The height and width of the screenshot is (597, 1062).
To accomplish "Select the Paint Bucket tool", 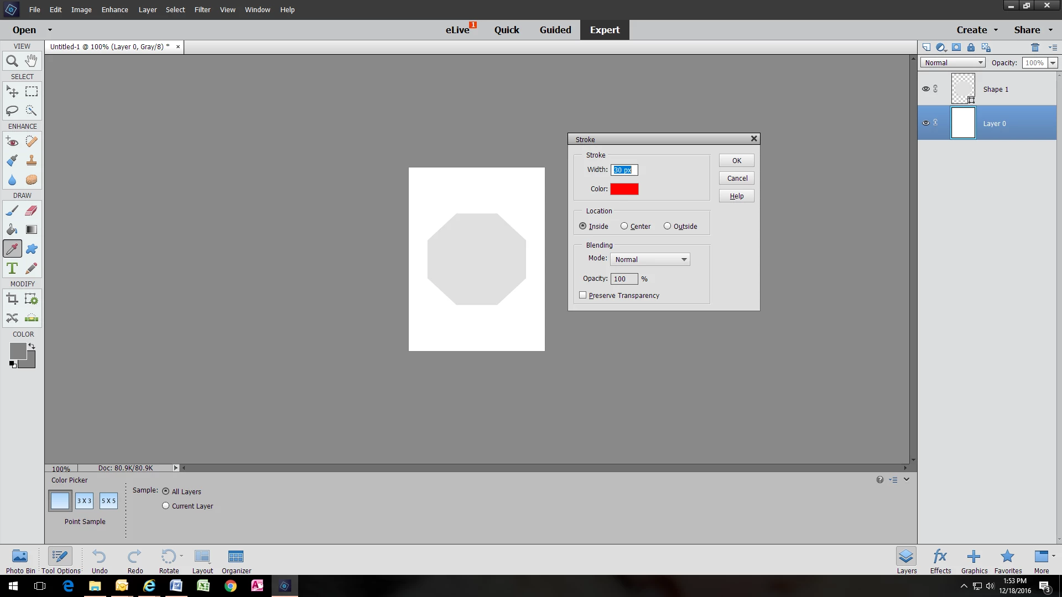I will point(12,230).
